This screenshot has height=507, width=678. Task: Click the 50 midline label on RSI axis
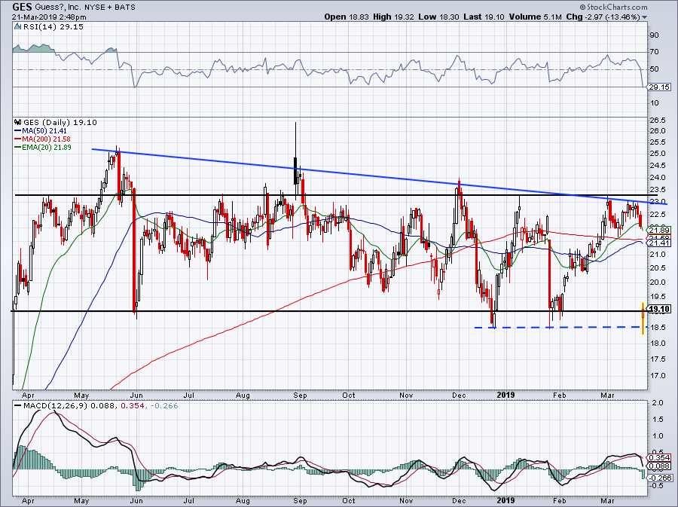(x=654, y=69)
